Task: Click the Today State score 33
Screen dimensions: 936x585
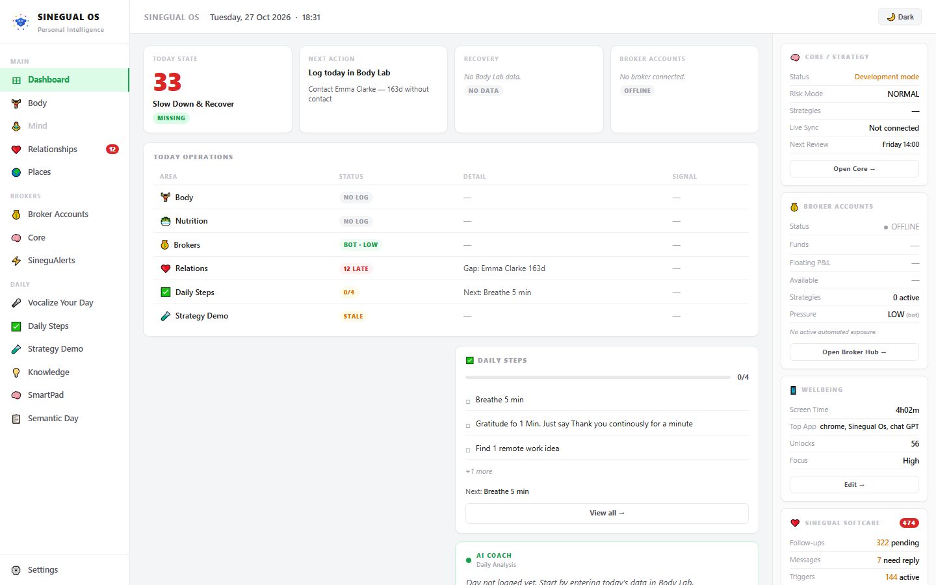Action: (x=167, y=82)
